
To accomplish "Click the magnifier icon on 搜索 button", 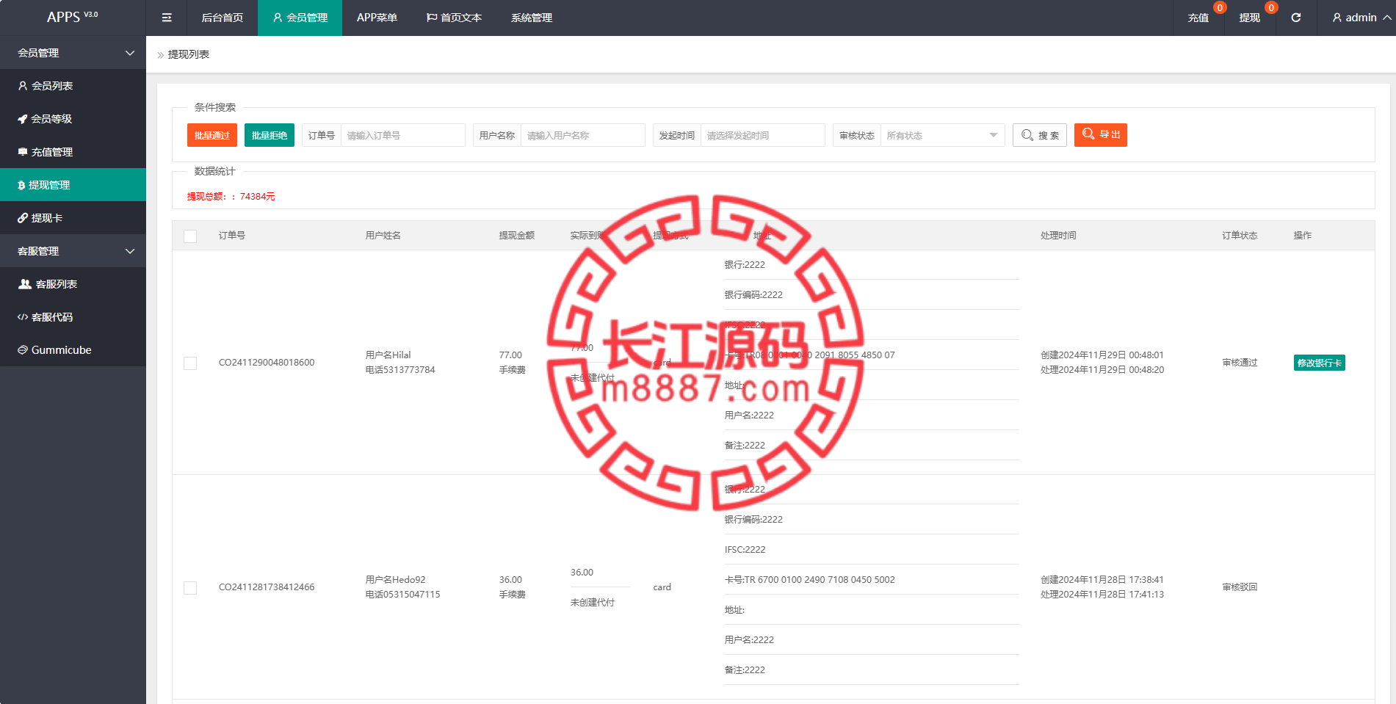I will click(1027, 135).
